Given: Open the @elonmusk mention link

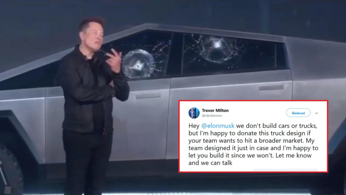Looking at the screenshot, I should [x=218, y=126].
